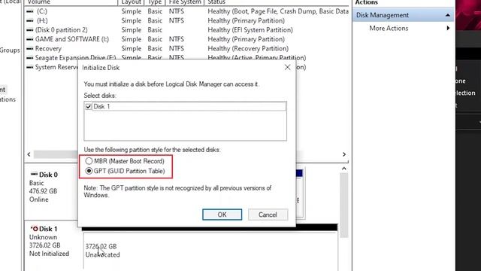
Task: Select Disk Management header in Actions pane
Action: pyautogui.click(x=403, y=15)
